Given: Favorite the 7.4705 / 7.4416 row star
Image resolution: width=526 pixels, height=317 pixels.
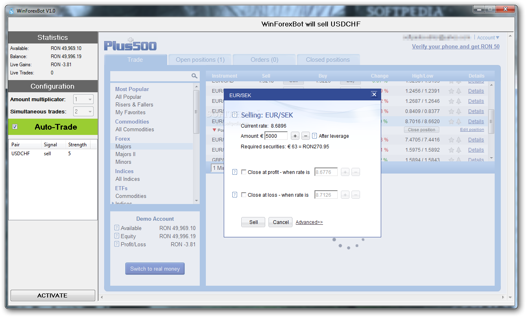Looking at the screenshot, I should [451, 140].
